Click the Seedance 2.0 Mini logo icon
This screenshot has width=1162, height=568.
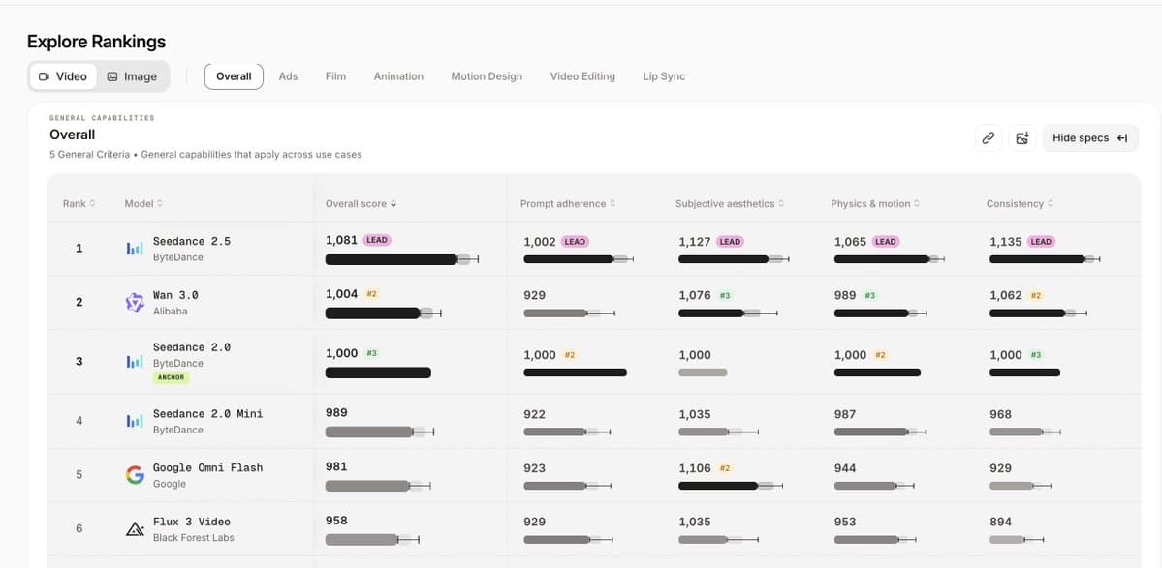[x=135, y=421]
